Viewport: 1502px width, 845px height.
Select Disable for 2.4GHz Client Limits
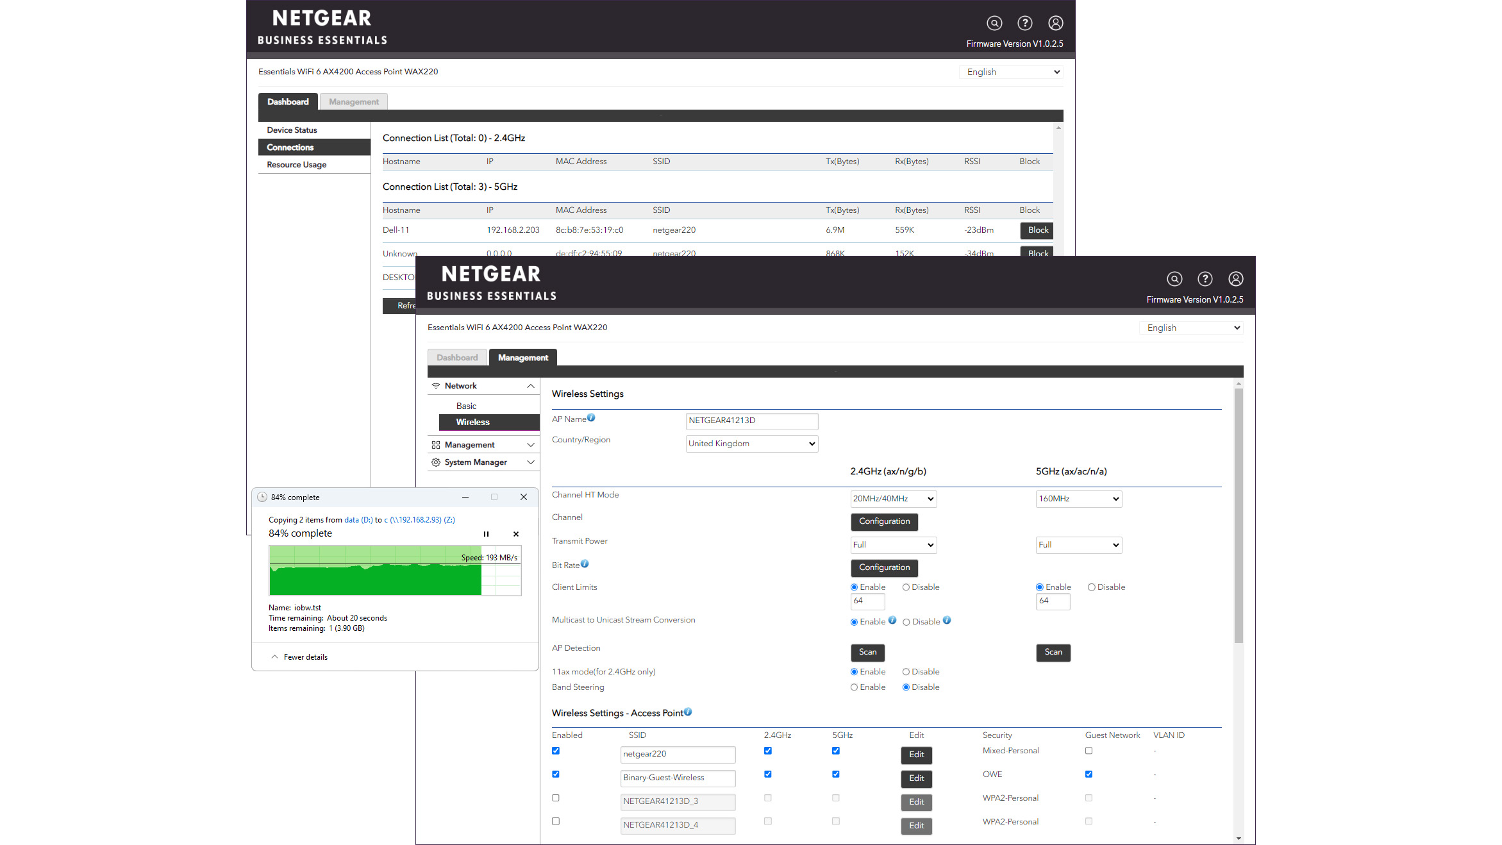(x=906, y=587)
